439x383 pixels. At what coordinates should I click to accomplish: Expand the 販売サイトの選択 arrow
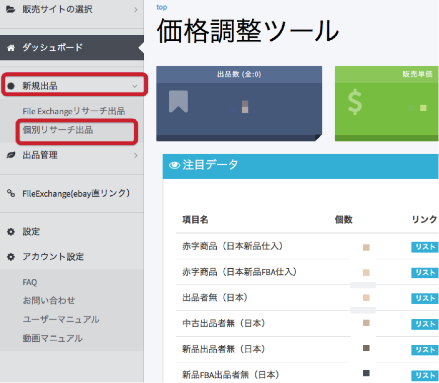(x=135, y=9)
